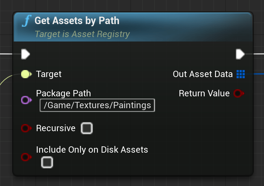Tick the Include Only on Disk Assets checkbox
The image size is (264, 186).
tap(47, 162)
